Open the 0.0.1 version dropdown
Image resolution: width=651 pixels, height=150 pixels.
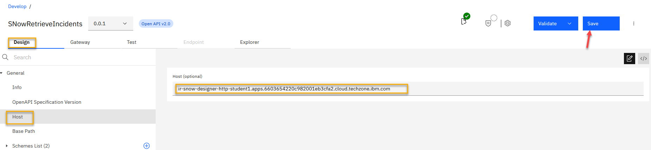[110, 23]
